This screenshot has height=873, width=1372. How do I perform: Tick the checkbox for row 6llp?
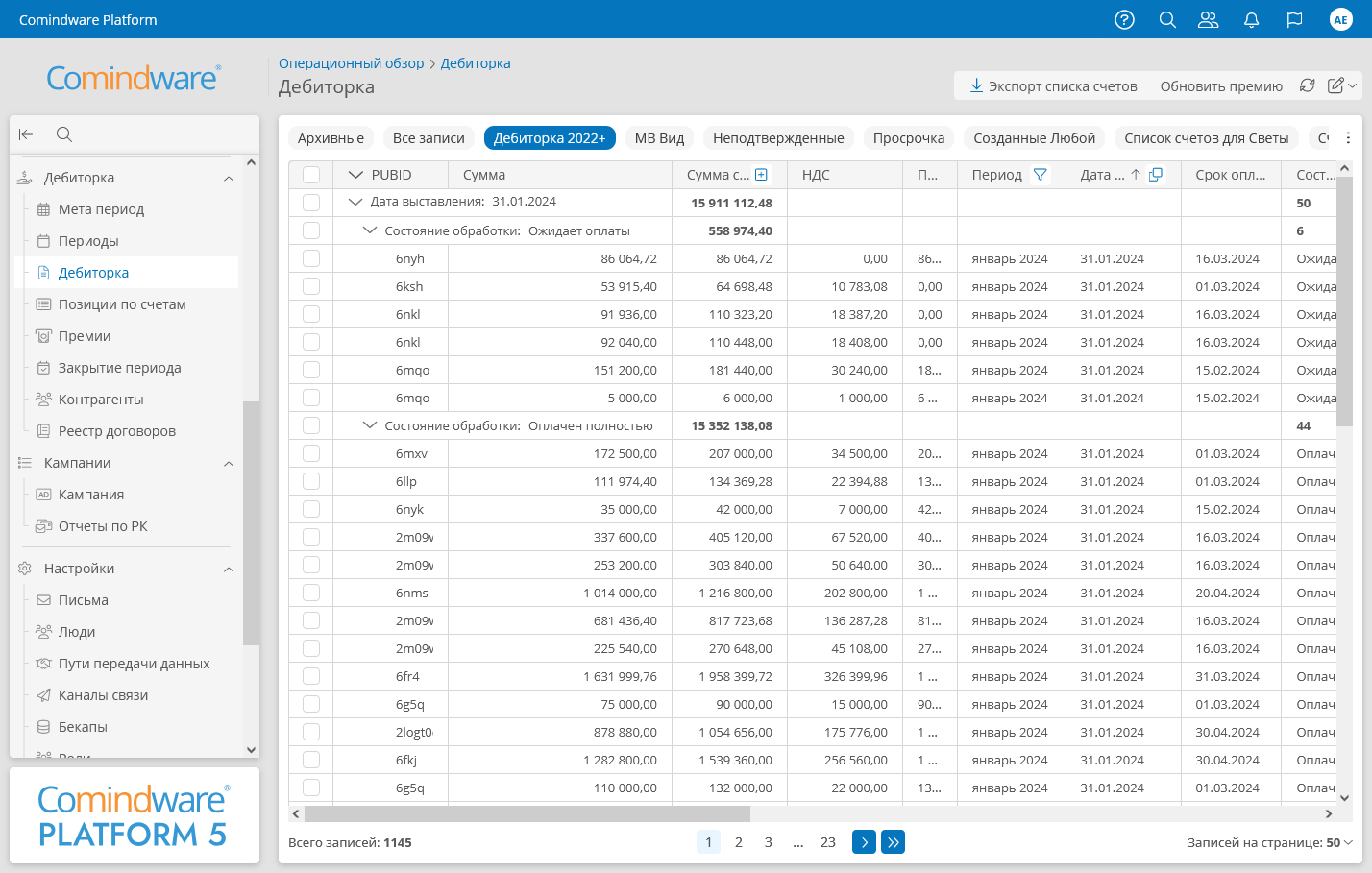311,481
